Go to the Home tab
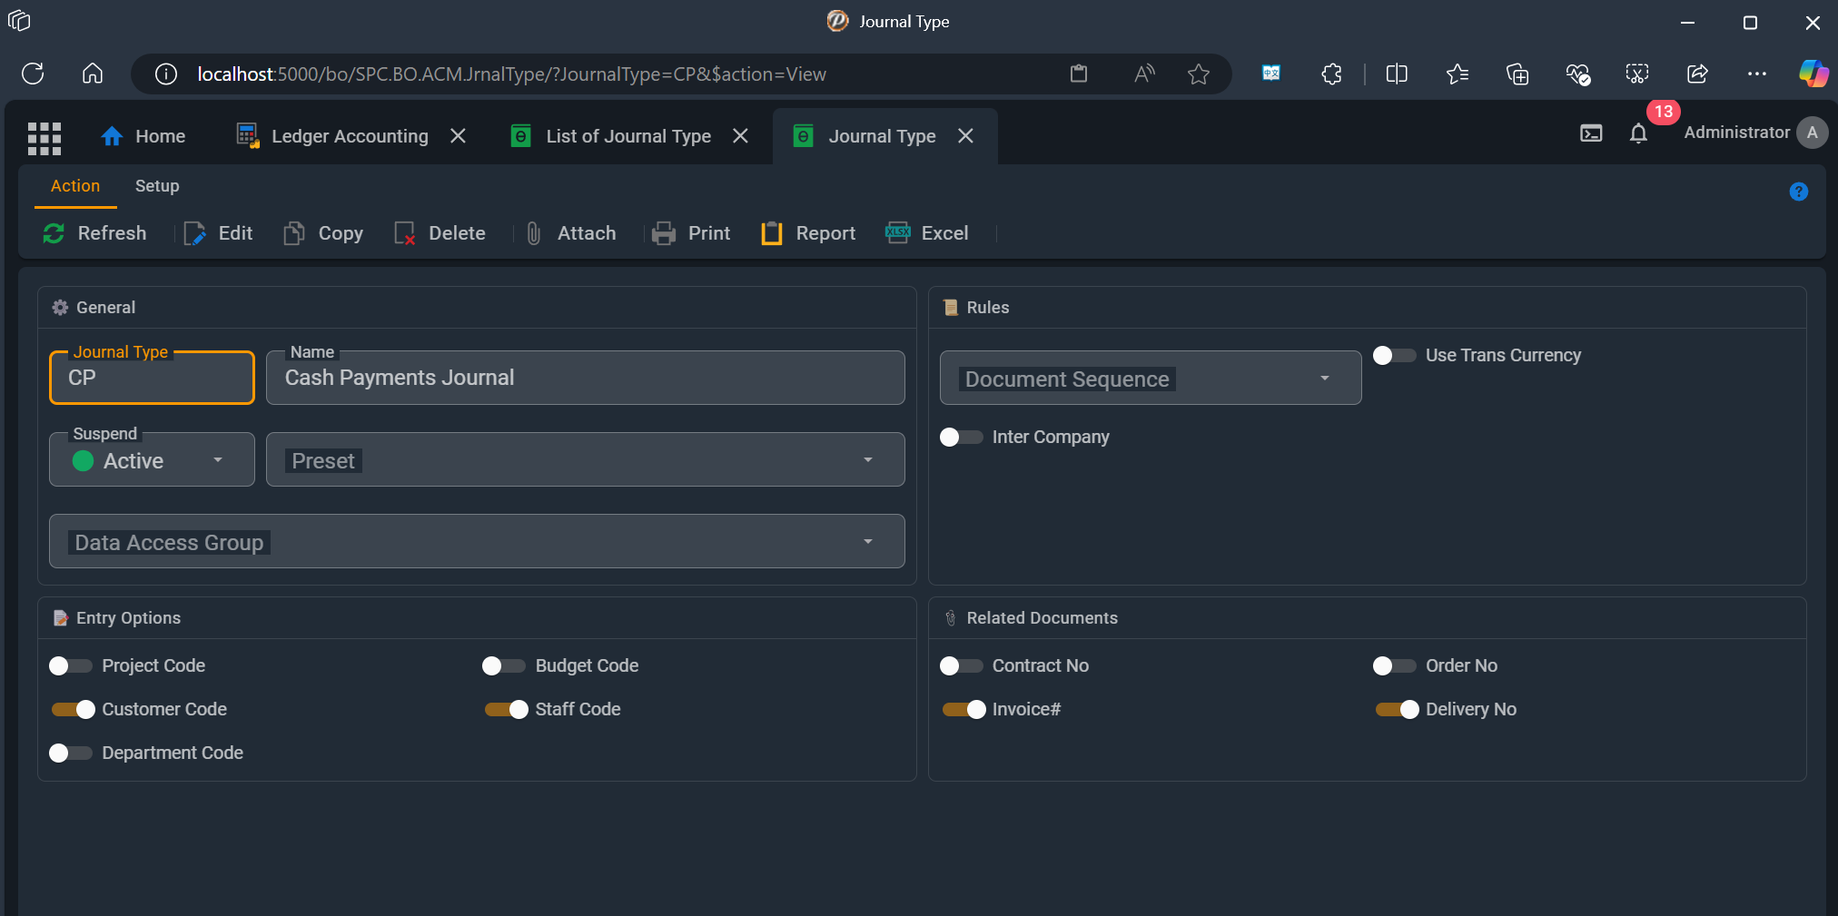1838x916 pixels. 143,136
